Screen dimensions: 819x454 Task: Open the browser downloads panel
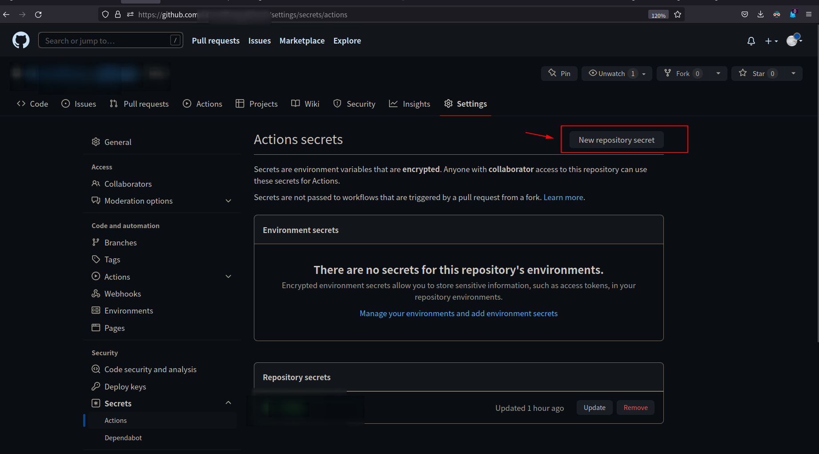[761, 15]
